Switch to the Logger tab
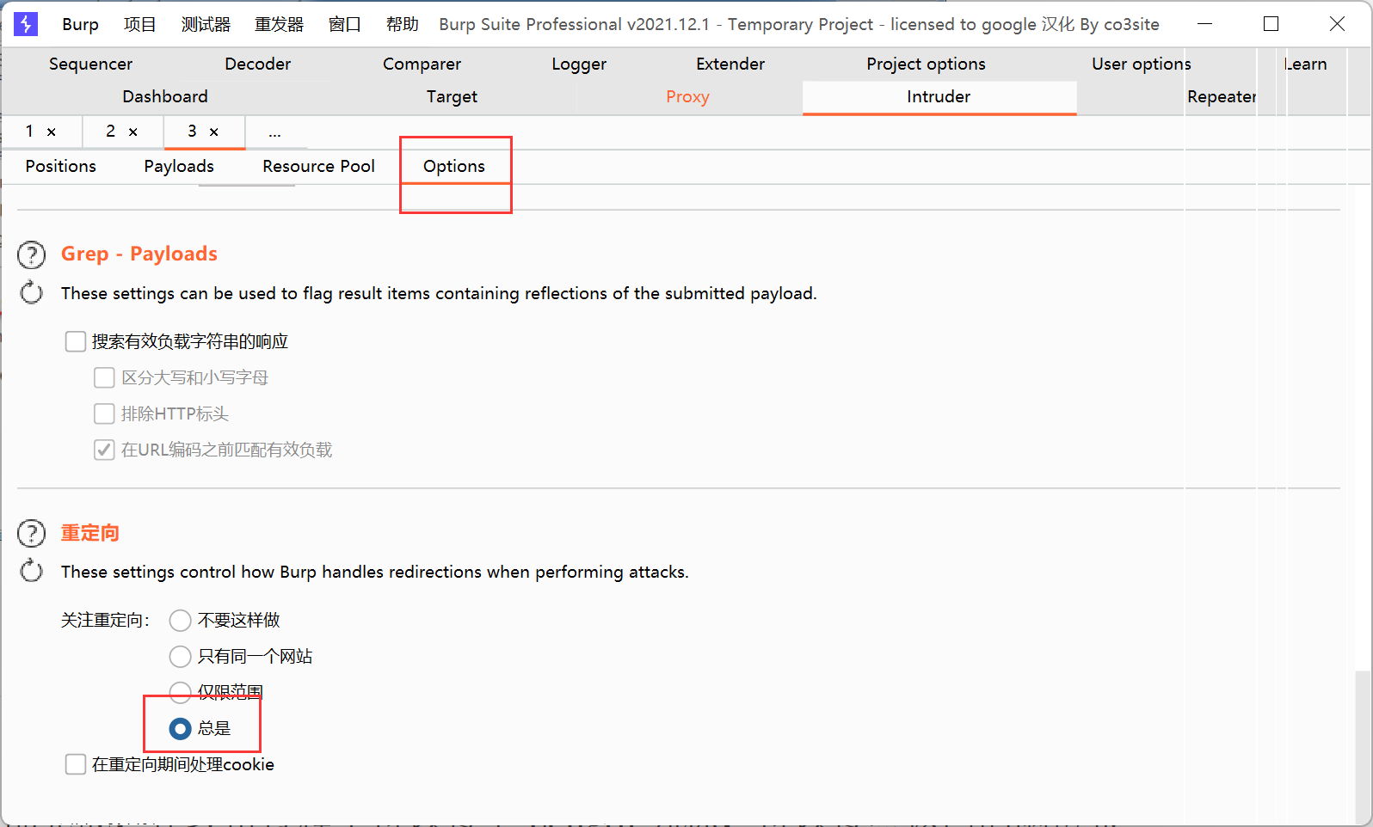 (579, 64)
